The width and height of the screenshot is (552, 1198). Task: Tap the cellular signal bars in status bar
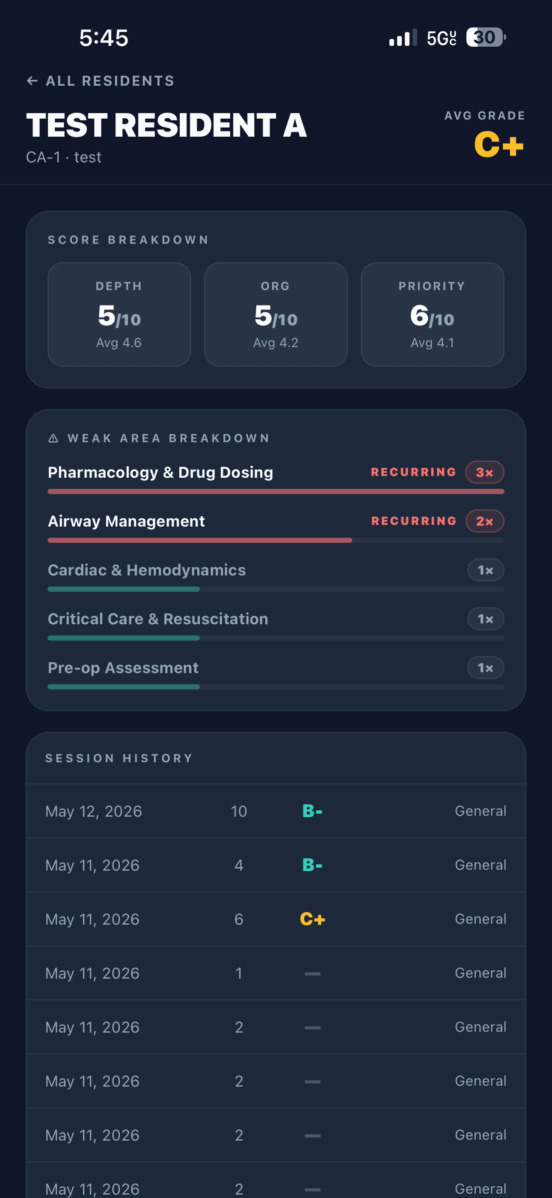click(403, 38)
